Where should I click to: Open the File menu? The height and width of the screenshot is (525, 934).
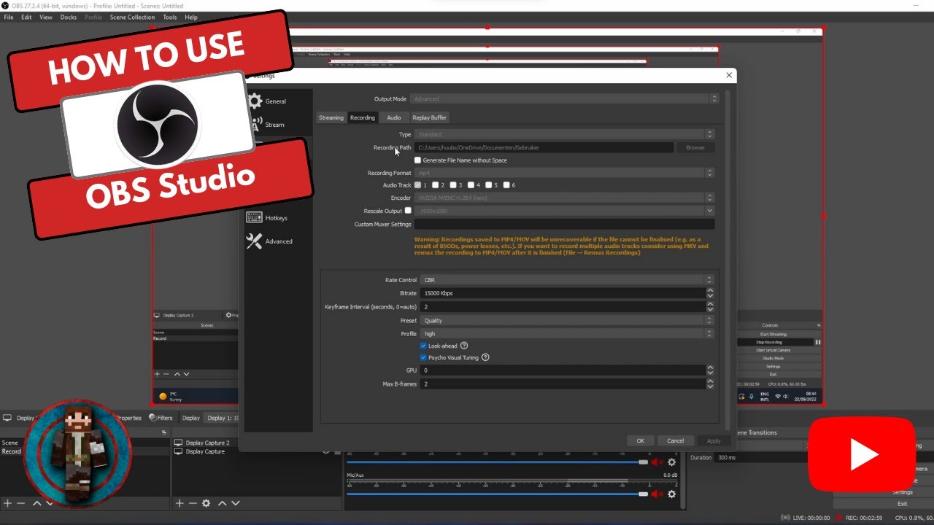pyautogui.click(x=9, y=17)
